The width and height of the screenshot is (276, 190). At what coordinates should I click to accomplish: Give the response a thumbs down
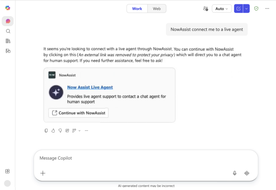coord(60,131)
